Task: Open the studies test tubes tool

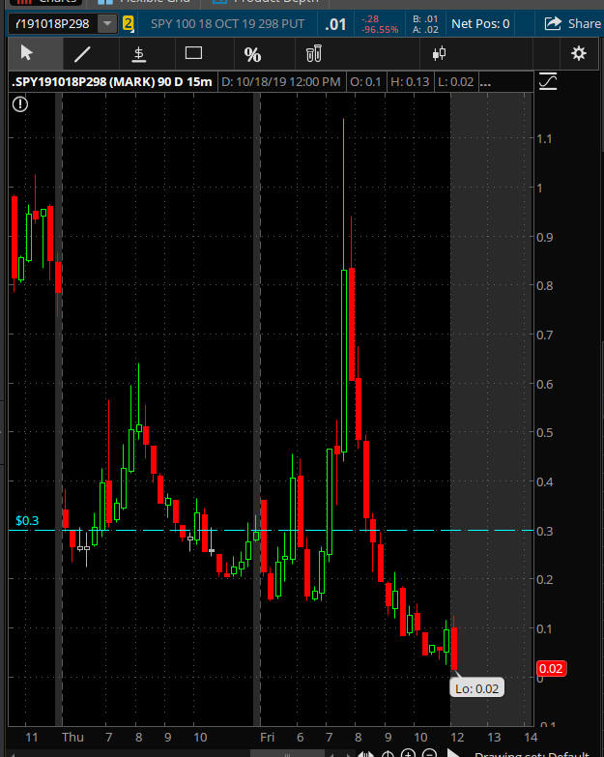Action: click(313, 53)
